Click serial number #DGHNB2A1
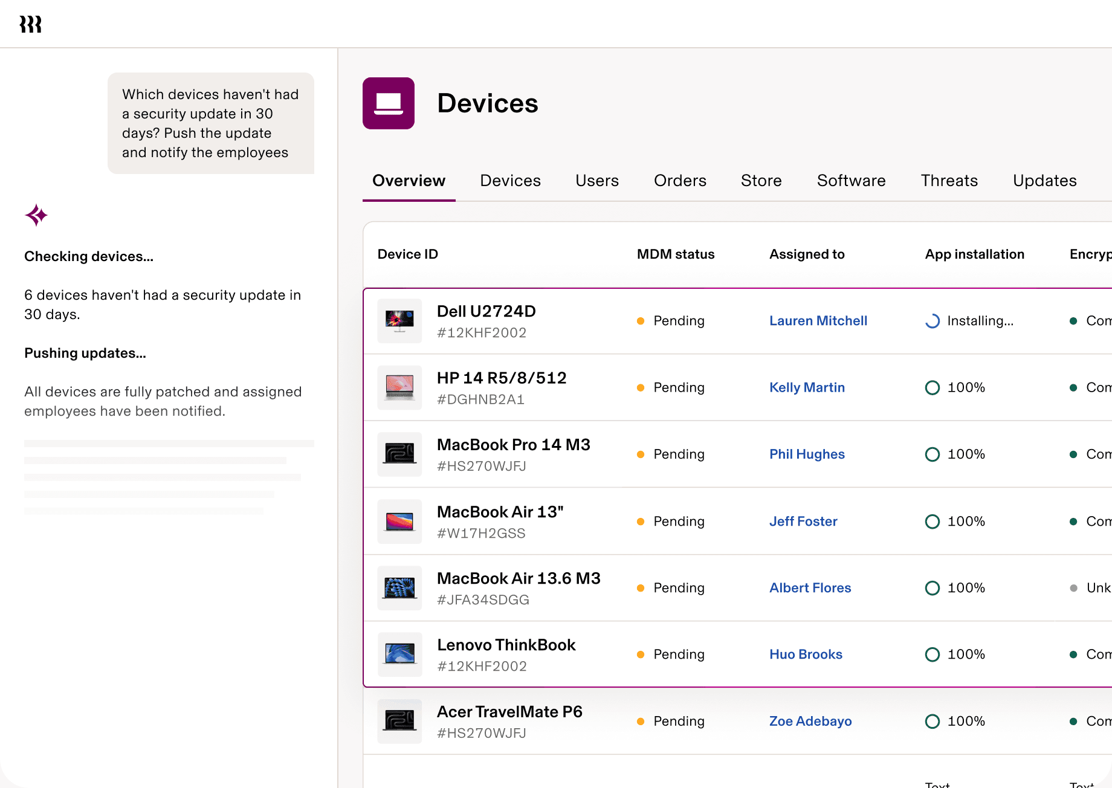The image size is (1112, 788). coord(481,399)
